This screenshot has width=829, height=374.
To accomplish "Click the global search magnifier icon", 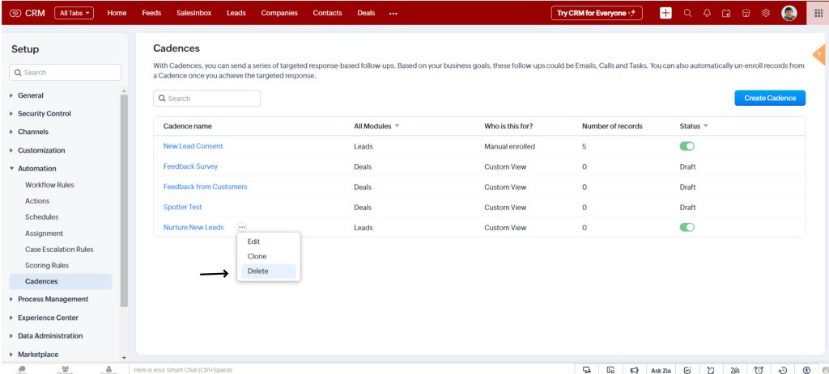I will [x=687, y=14].
